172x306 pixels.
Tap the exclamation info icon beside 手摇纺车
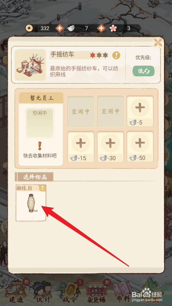tap(116, 55)
